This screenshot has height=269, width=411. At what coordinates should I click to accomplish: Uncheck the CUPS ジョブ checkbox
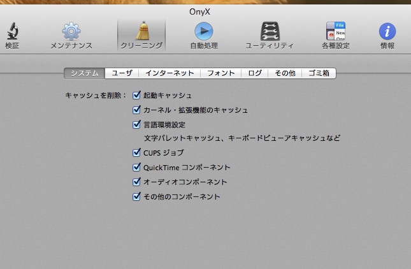click(136, 152)
